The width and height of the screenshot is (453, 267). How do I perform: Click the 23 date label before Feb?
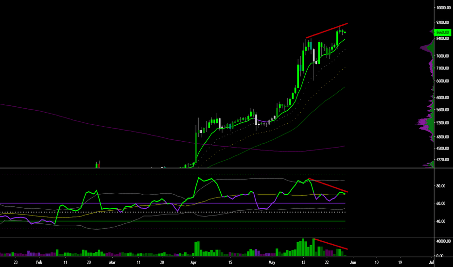pos(16,262)
